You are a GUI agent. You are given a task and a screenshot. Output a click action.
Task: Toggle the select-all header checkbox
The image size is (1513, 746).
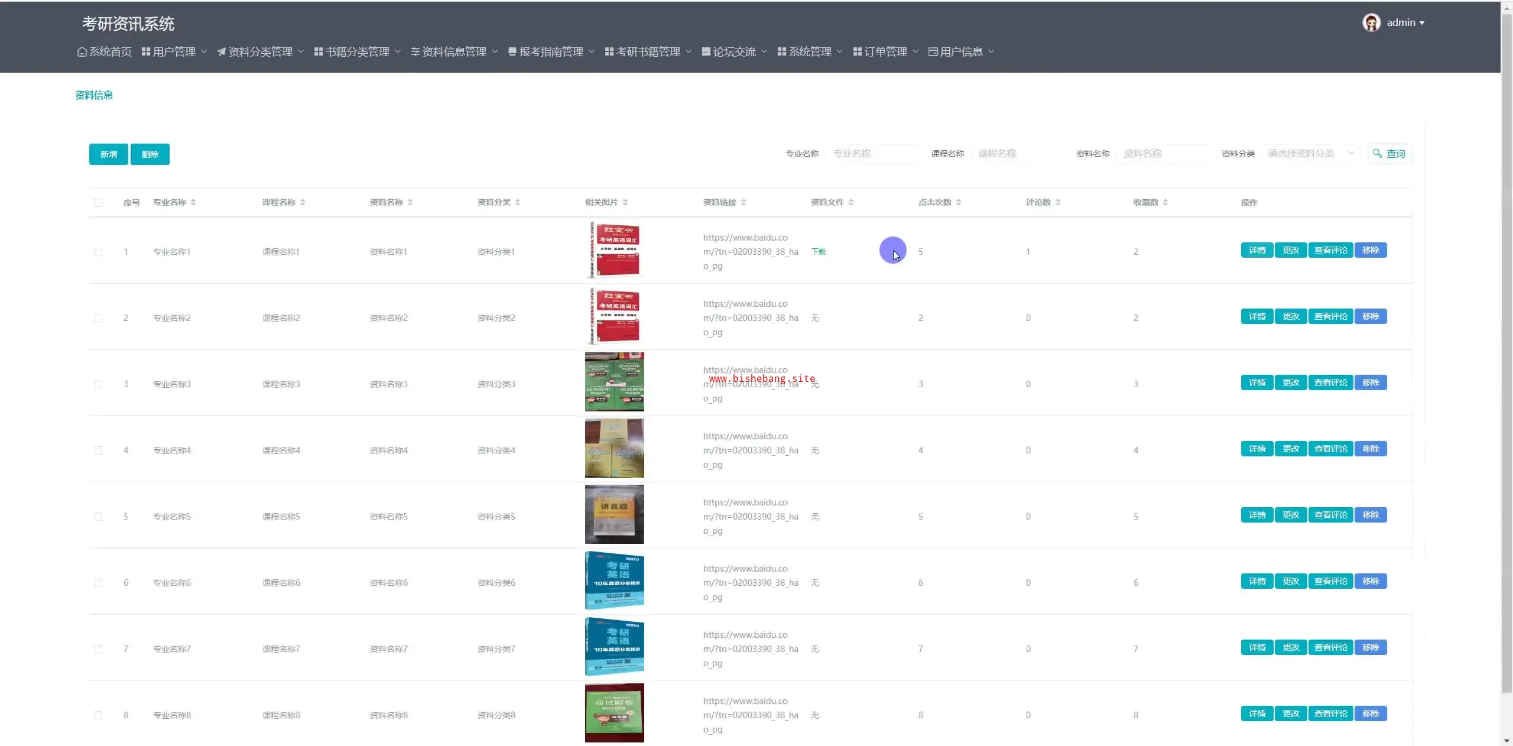click(x=98, y=203)
